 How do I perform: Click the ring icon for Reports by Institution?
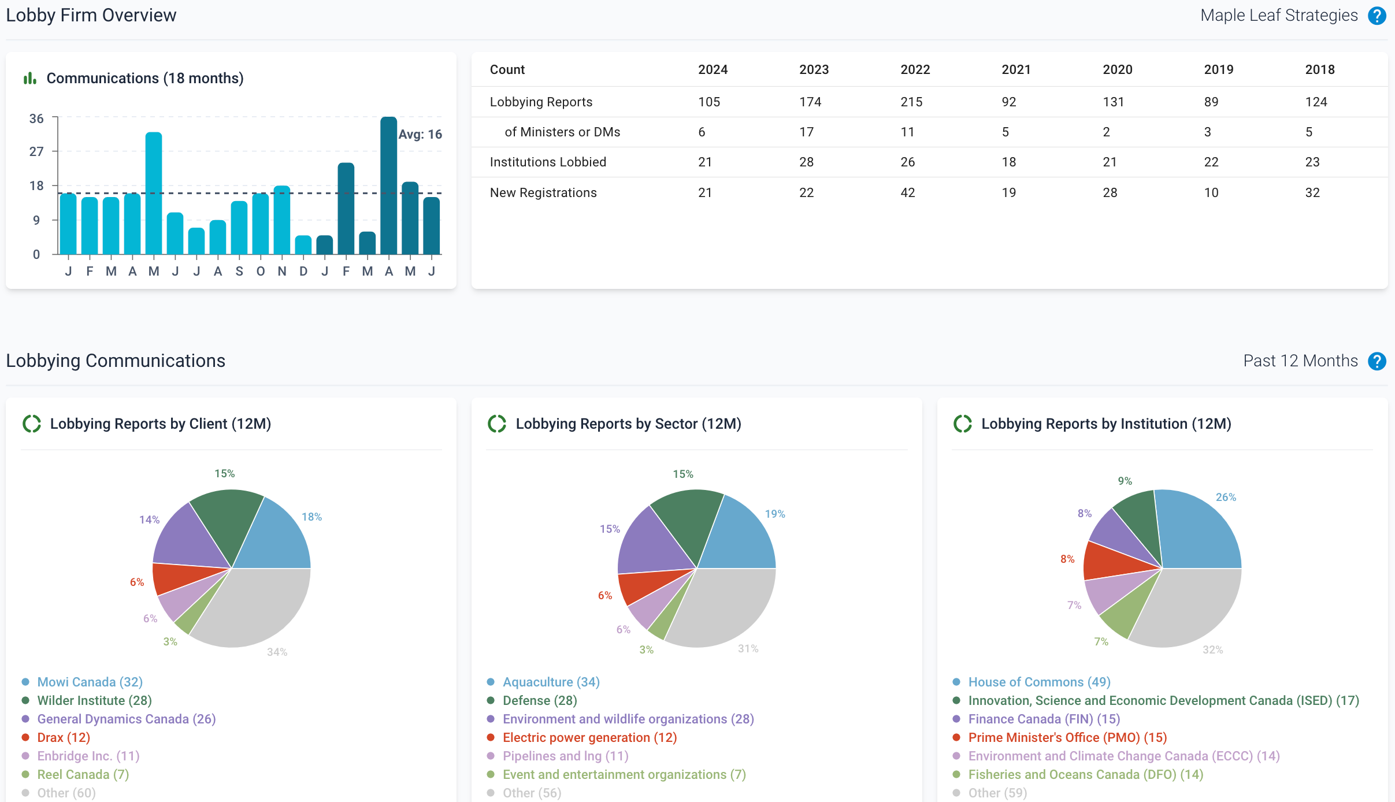(963, 424)
